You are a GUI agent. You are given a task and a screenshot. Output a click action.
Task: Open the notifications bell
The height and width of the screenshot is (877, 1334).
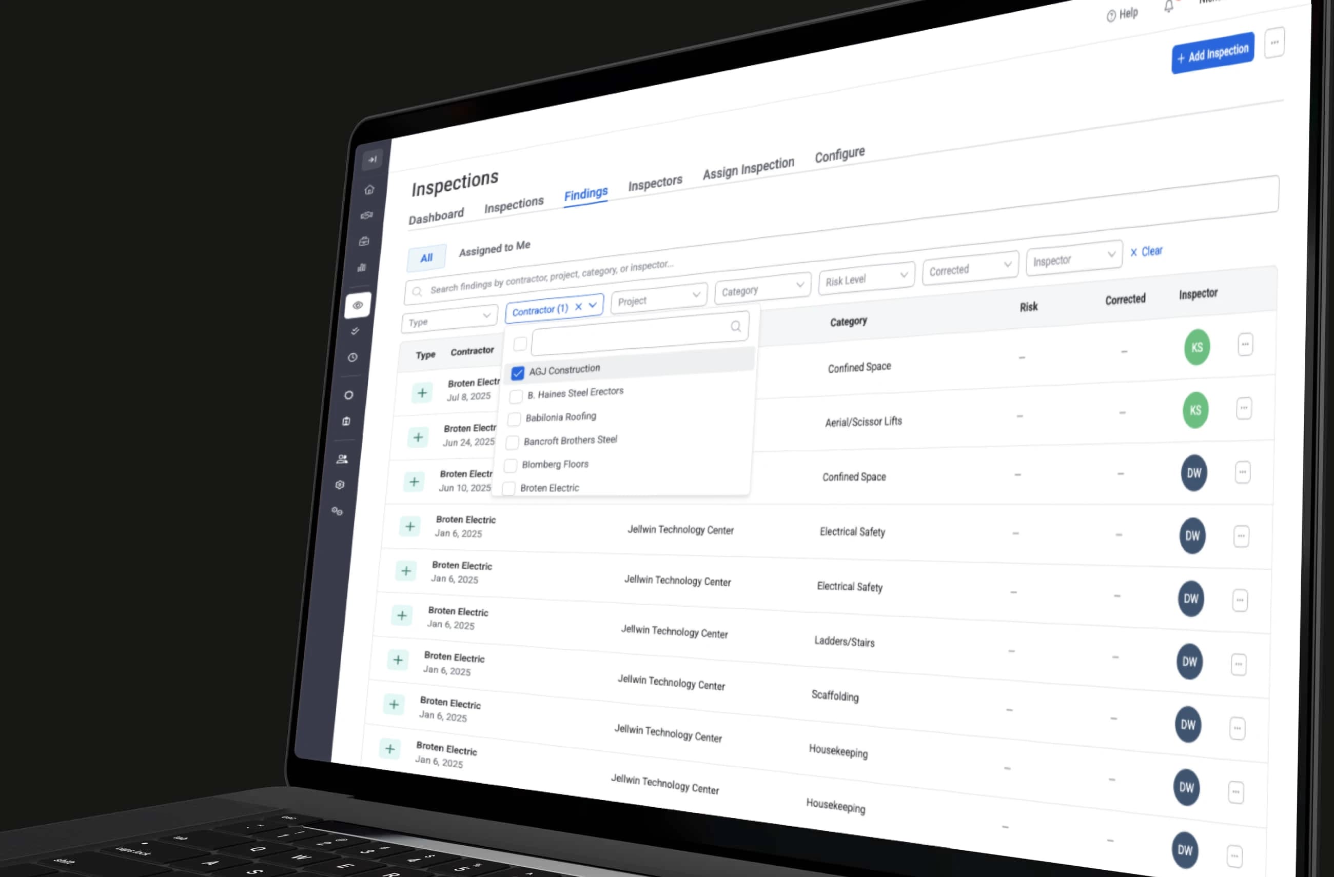[1169, 7]
